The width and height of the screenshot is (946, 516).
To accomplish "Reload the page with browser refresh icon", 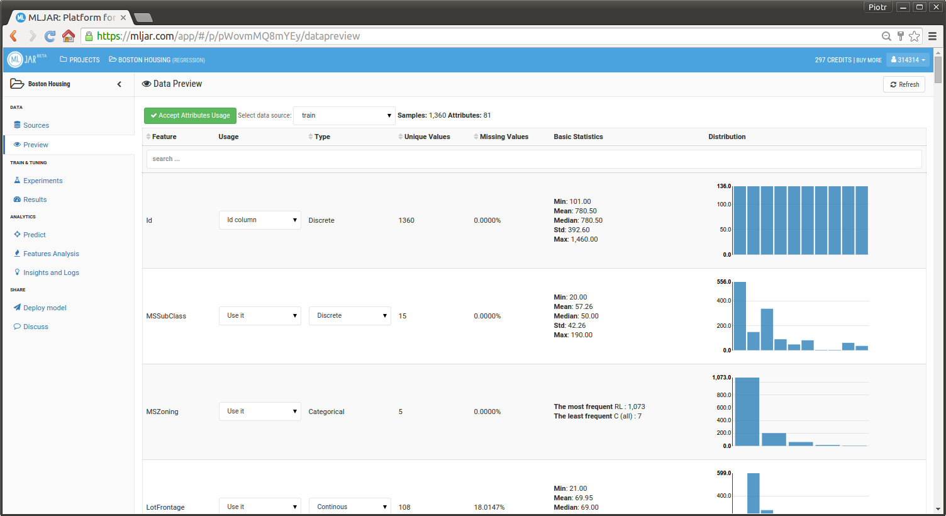I will point(50,36).
